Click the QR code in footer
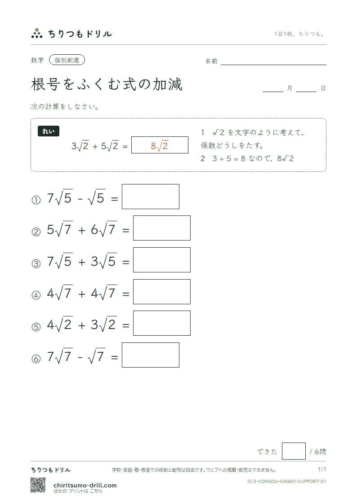 point(38,485)
